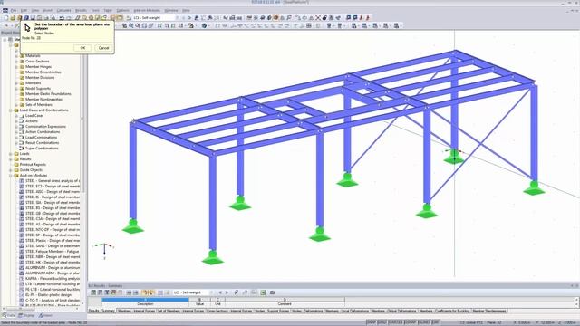580x326 pixels.
Task: Click the navigator vertical scrollbar
Action: (x=82, y=119)
